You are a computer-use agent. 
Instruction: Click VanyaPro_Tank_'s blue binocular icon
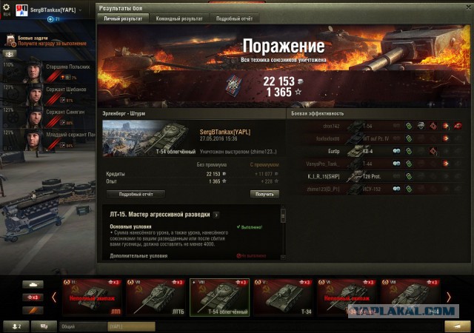396,164
